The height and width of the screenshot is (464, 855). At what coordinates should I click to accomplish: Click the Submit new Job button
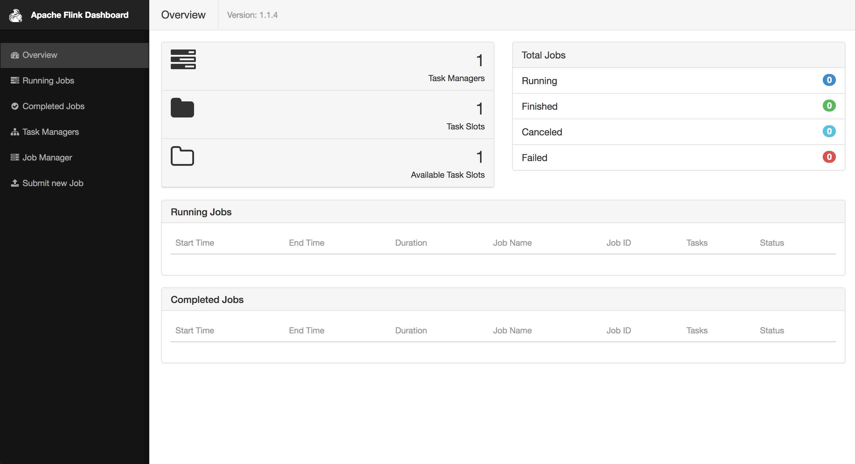[x=53, y=183]
